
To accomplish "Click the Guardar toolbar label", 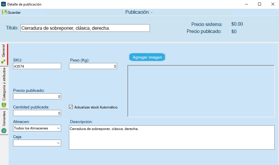I will coord(14,13).
